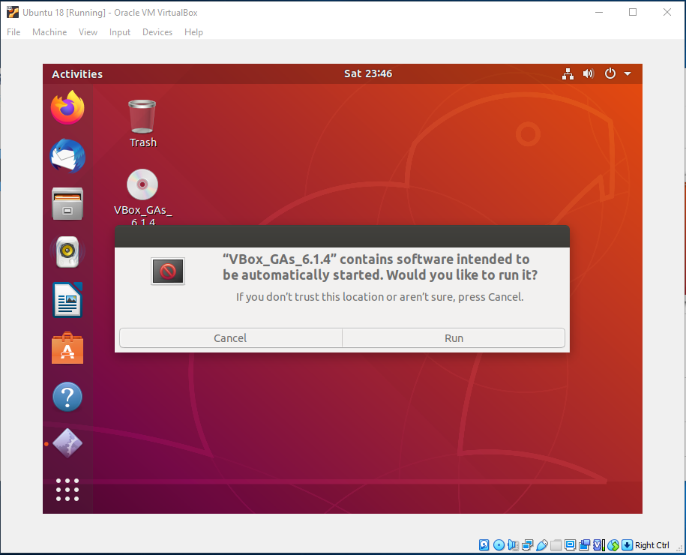The height and width of the screenshot is (555, 686).
Task: Click the display indicator in status bar
Action: click(x=570, y=545)
